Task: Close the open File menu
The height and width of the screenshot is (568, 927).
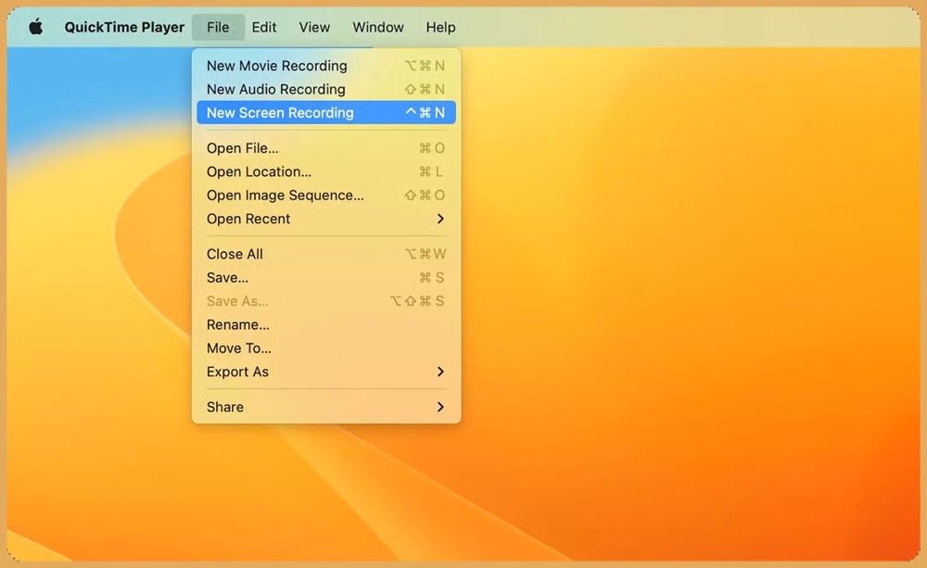Action: tap(218, 27)
